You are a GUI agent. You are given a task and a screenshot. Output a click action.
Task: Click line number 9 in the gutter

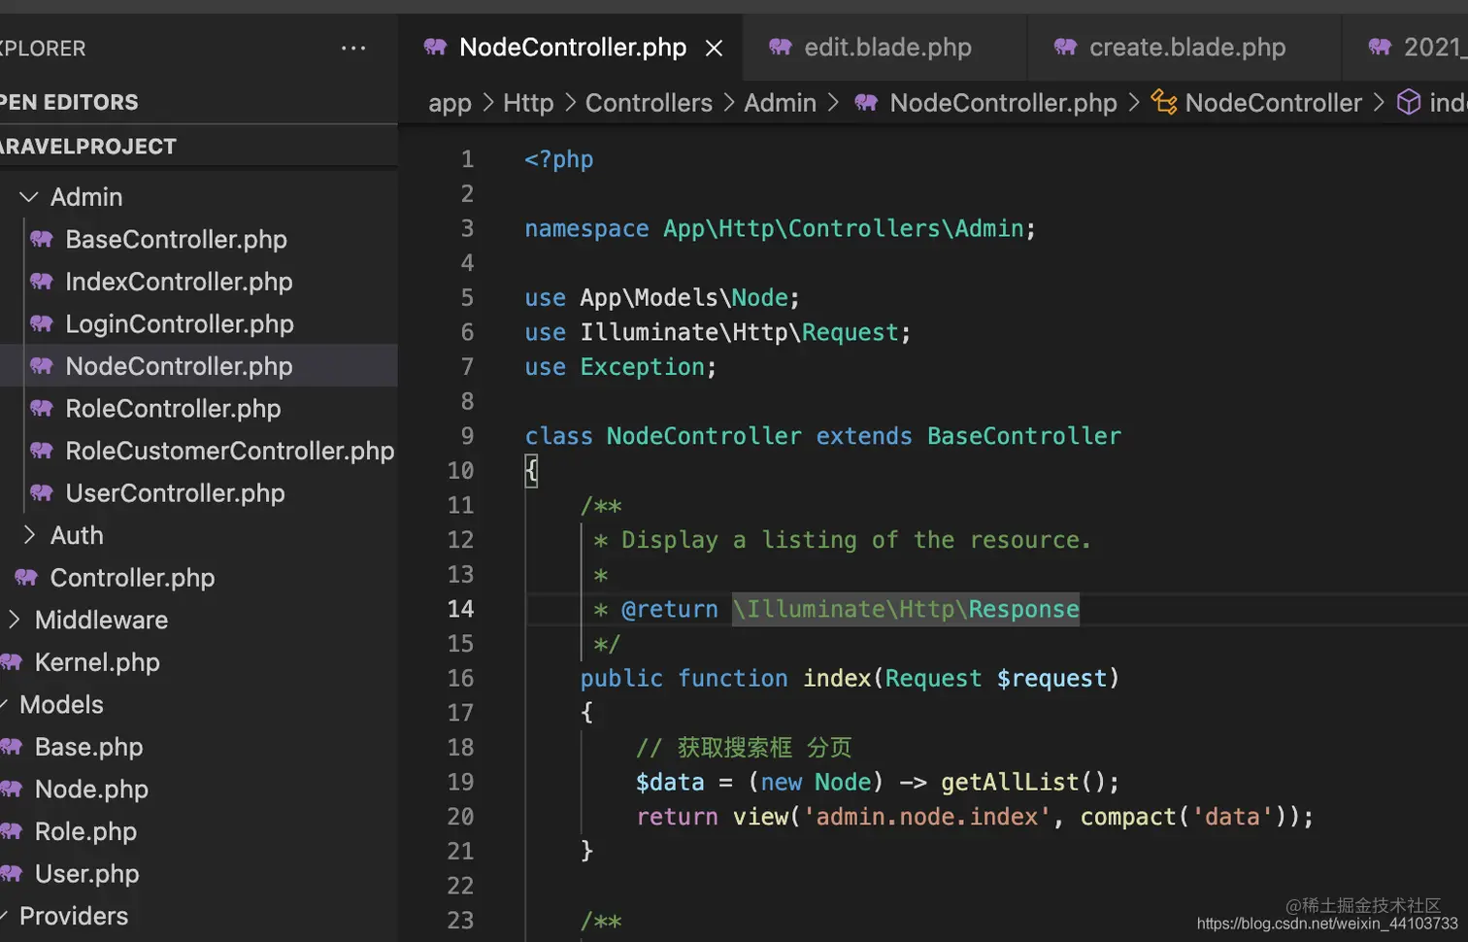[467, 436]
